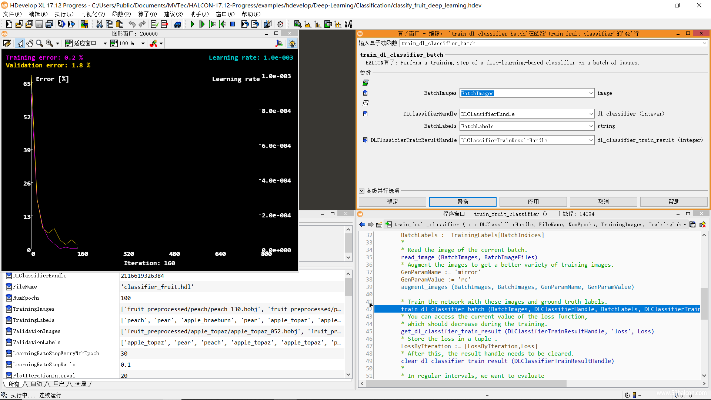The height and width of the screenshot is (400, 711).
Task: Step over with the second green arrow
Action: tap(202, 24)
